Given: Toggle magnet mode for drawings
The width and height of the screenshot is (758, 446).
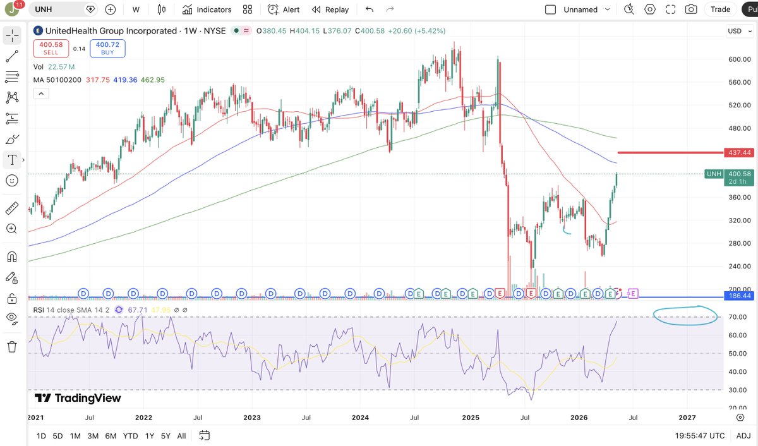Looking at the screenshot, I should (12, 256).
